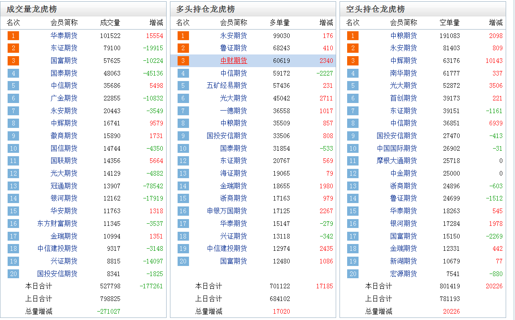Select the total change value -271027
The width and height of the screenshot is (515, 320).
(x=109, y=312)
